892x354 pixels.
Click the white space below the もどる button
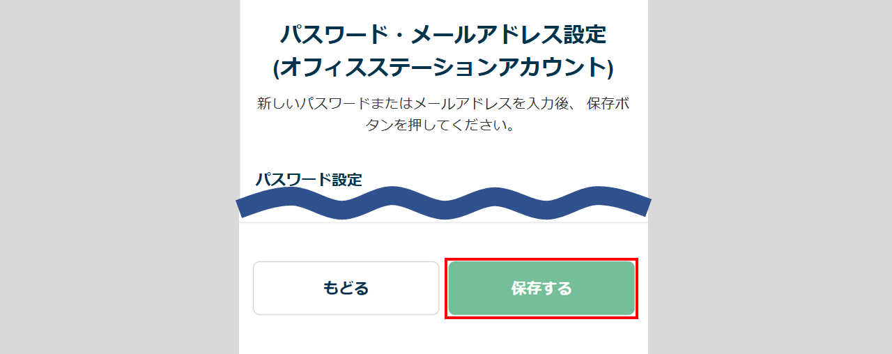[x=346, y=334]
